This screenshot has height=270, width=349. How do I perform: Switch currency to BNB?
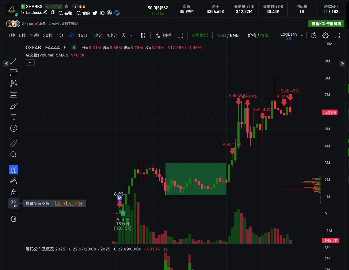coord(234,35)
